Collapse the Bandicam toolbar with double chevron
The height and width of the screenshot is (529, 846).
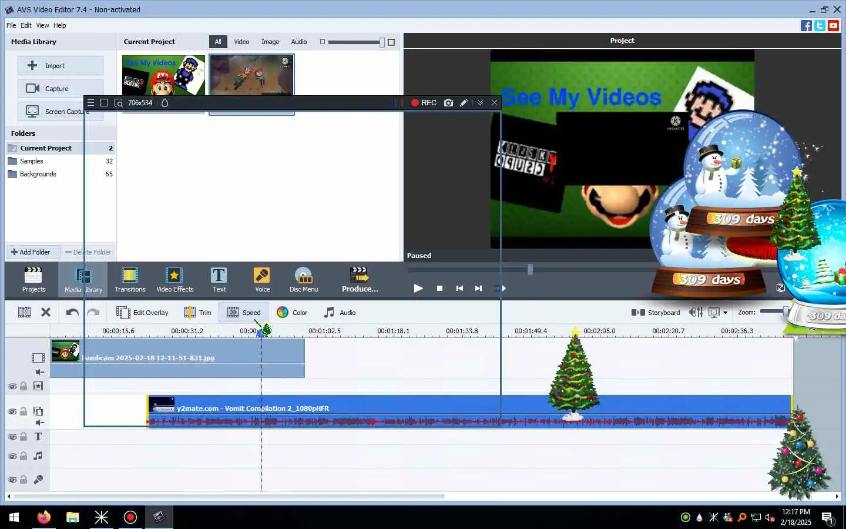tap(480, 102)
